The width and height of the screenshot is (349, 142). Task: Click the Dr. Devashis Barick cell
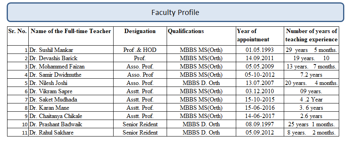coord(71,58)
